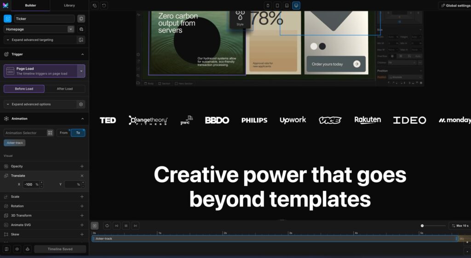Click the Animation Selector input field
The image size is (471, 258).
coord(25,133)
